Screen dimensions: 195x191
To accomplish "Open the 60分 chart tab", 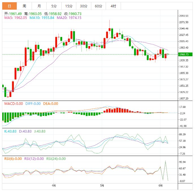I will [x=98, y=6].
